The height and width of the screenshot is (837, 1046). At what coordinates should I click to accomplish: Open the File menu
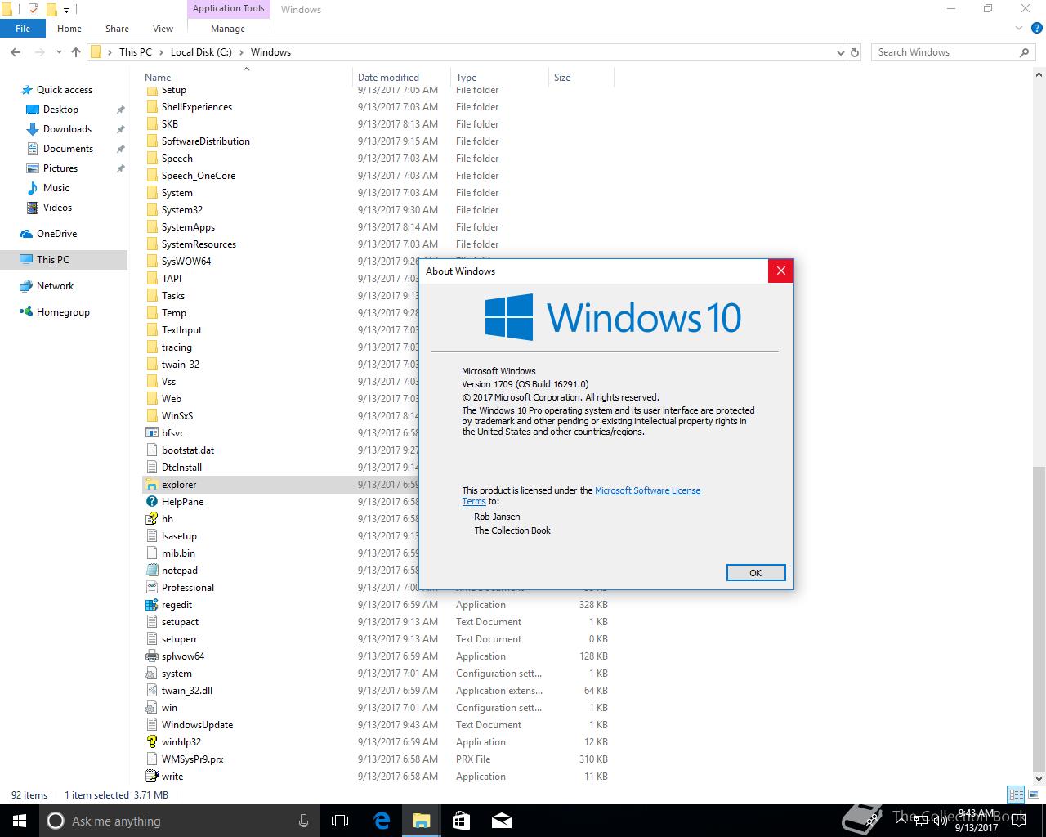23,29
